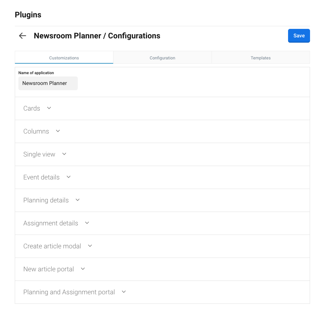
Task: Click the Cards section label
Action: click(31, 108)
